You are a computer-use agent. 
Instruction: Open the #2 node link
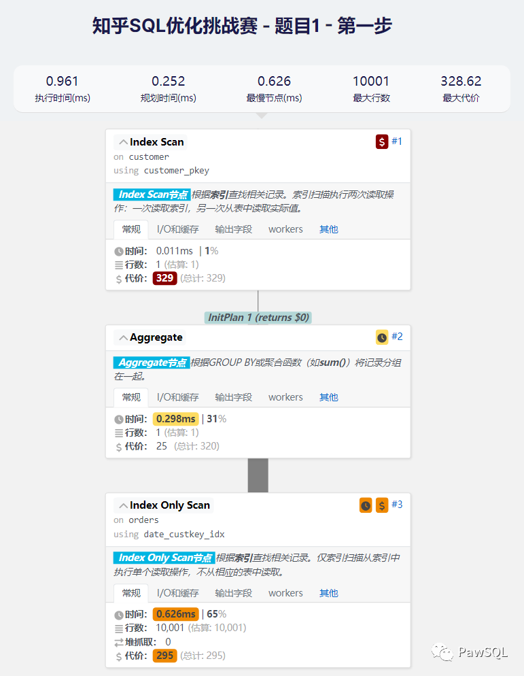397,337
